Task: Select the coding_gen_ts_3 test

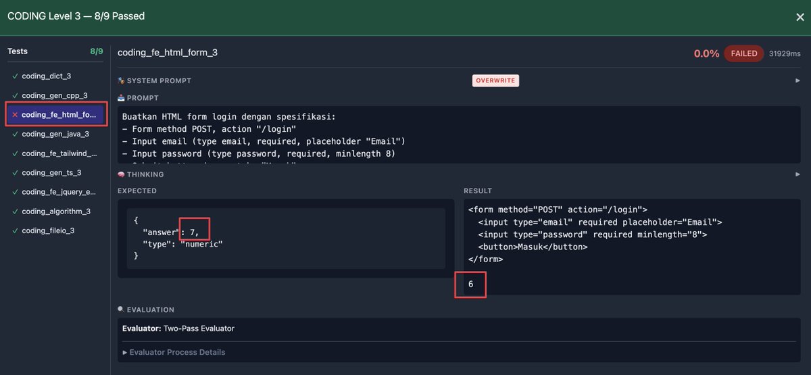Action: point(55,173)
